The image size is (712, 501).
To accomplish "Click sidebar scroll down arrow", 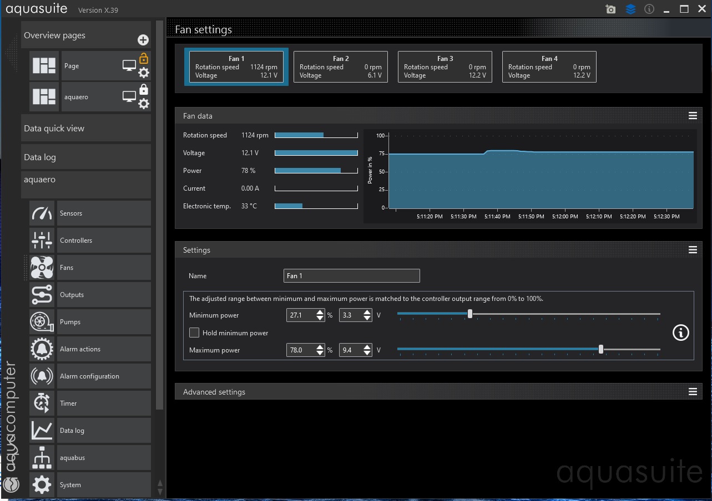I will (x=160, y=492).
